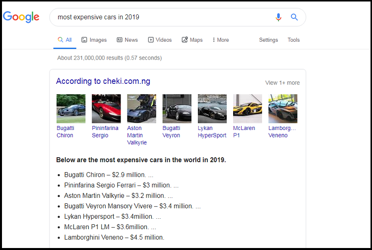Image resolution: width=372 pixels, height=250 pixels.
Task: Open the Images search tab
Action: 94,40
